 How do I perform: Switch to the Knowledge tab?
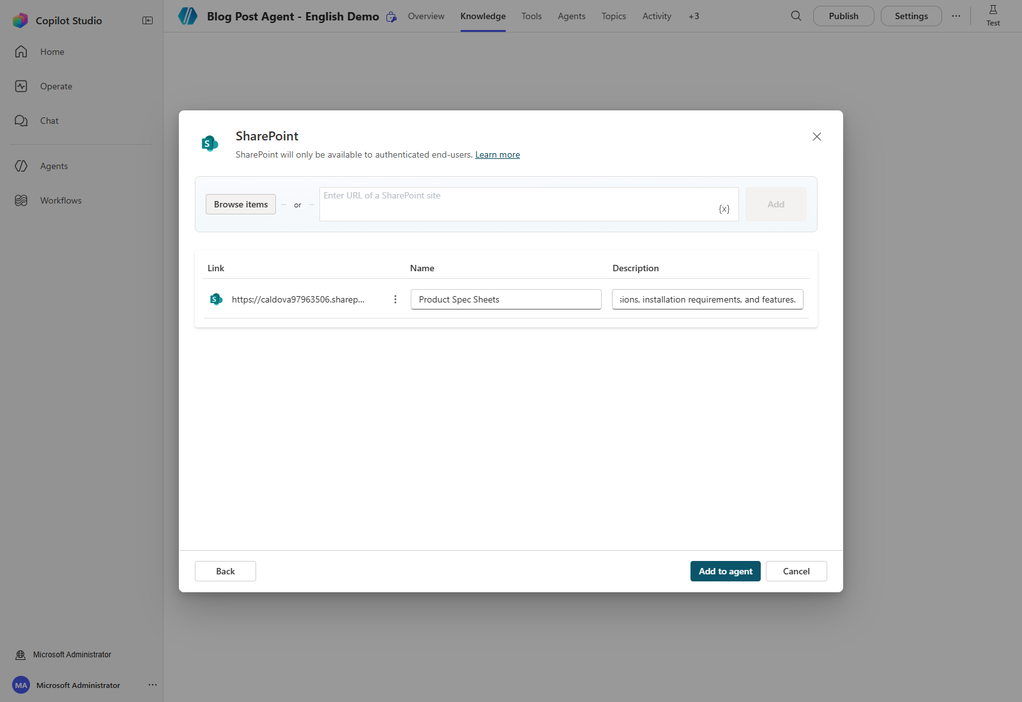pos(483,16)
